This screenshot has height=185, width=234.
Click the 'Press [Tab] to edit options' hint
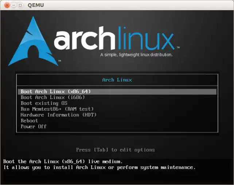pos(116,150)
